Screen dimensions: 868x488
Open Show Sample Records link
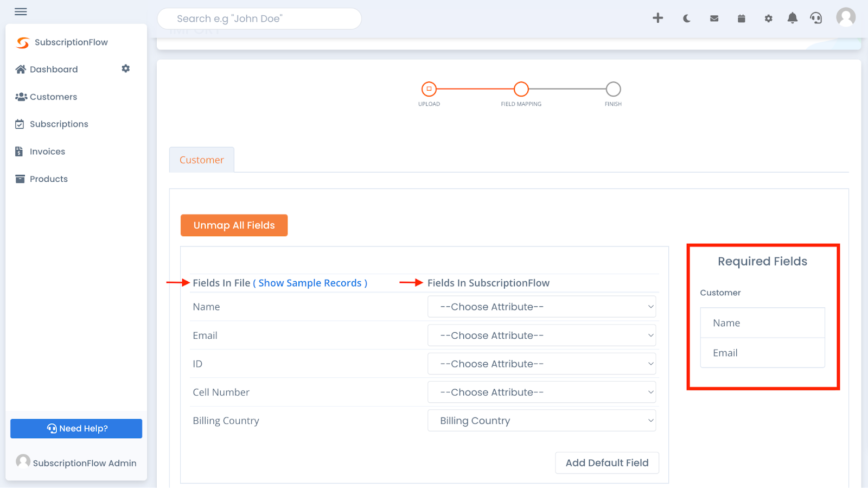310,283
